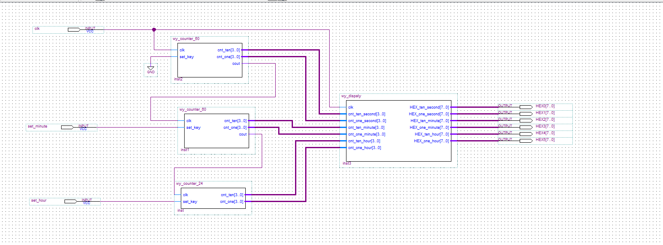
Task: Click HEX_one_minute[7..0] output port
Action: [x=429, y=128]
